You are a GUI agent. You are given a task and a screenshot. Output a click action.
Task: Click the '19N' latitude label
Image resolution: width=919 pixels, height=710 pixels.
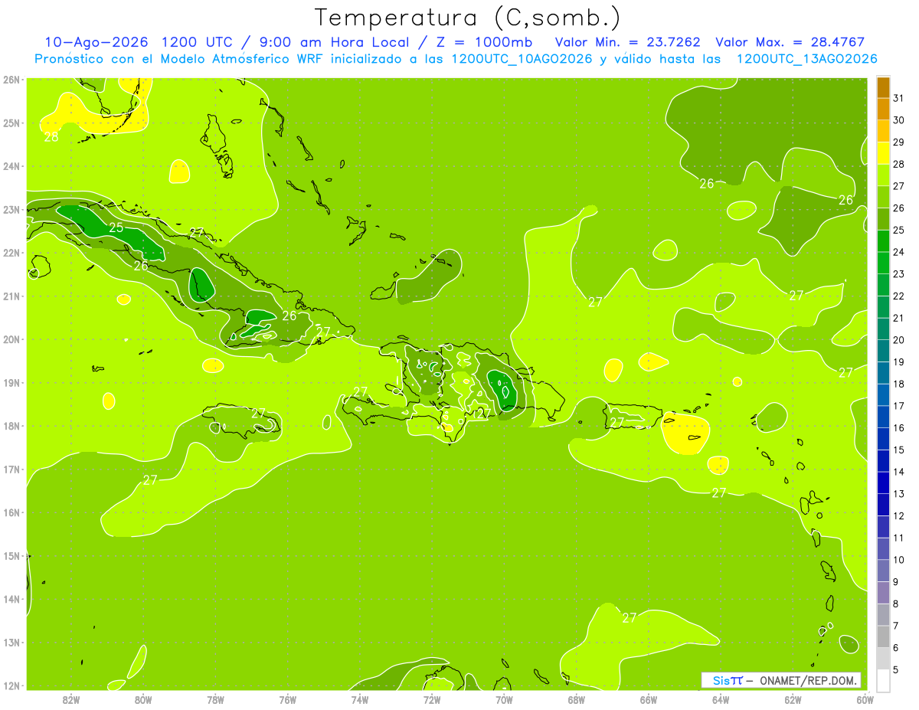point(12,383)
